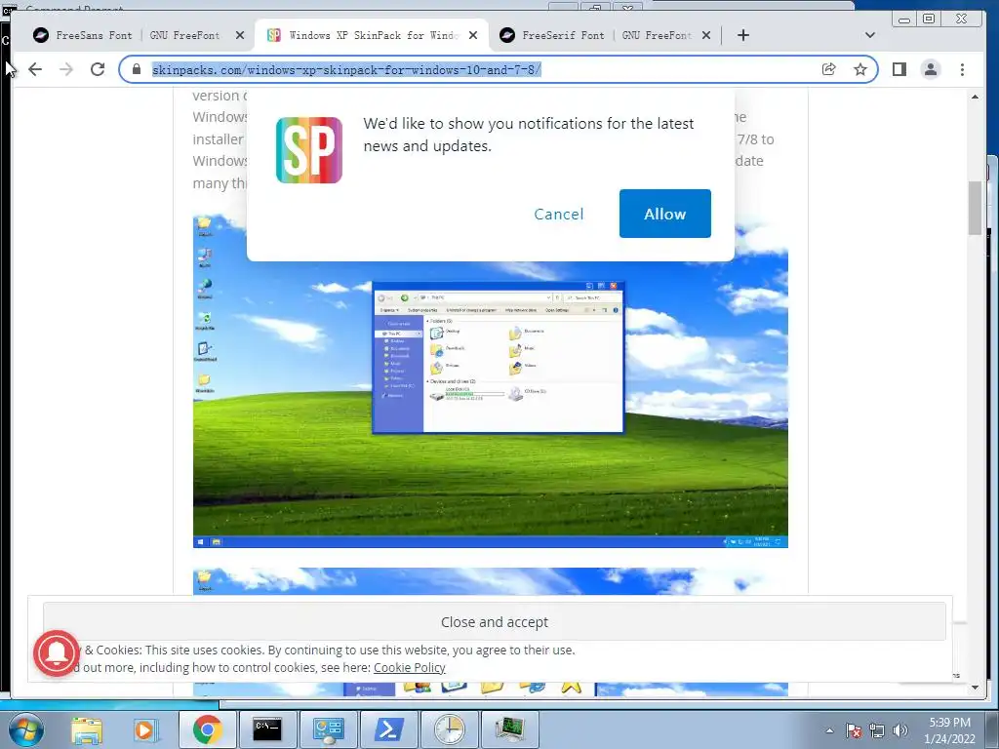Screen dimensions: 999x749
Task: Open the Windows XP desktop screenshot image
Action: coord(491,381)
